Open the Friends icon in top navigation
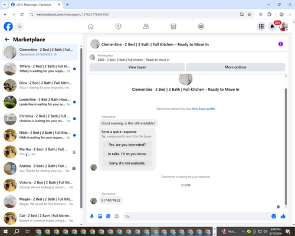The image size is (295, 236). point(146,27)
